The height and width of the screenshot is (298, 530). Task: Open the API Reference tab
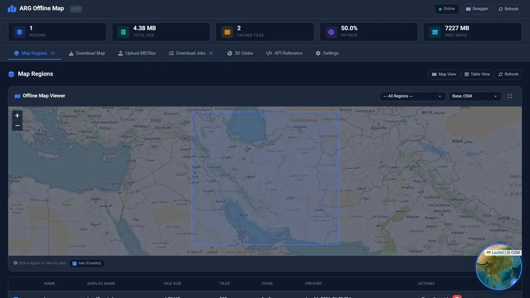pos(284,53)
